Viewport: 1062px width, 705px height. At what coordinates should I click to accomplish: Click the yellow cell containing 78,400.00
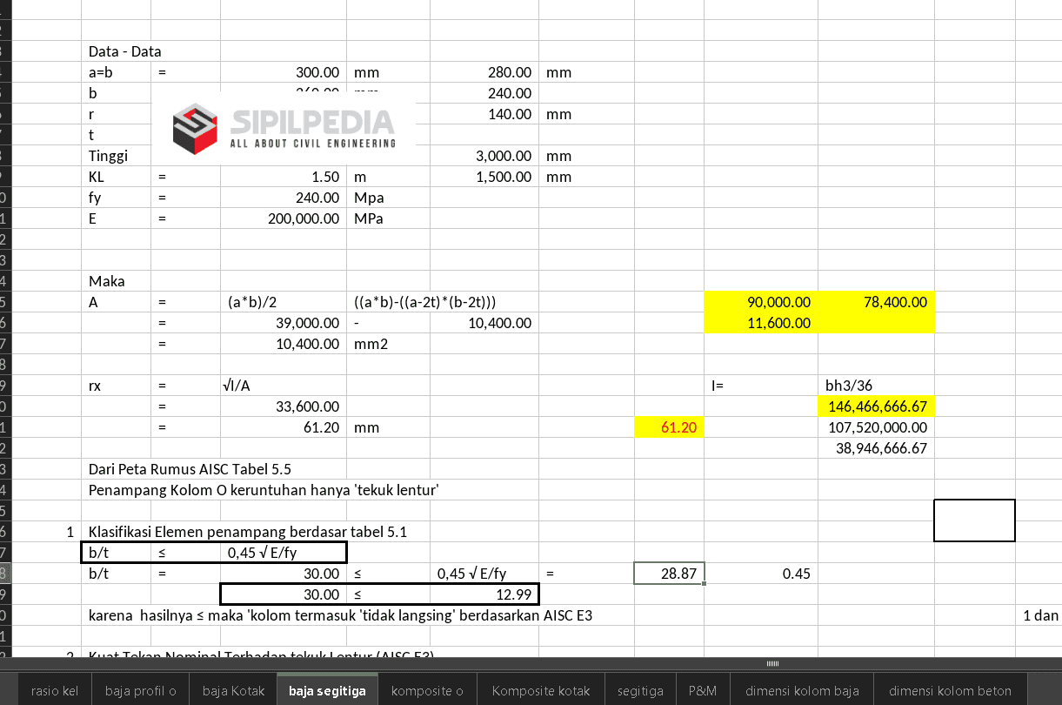[x=876, y=302]
